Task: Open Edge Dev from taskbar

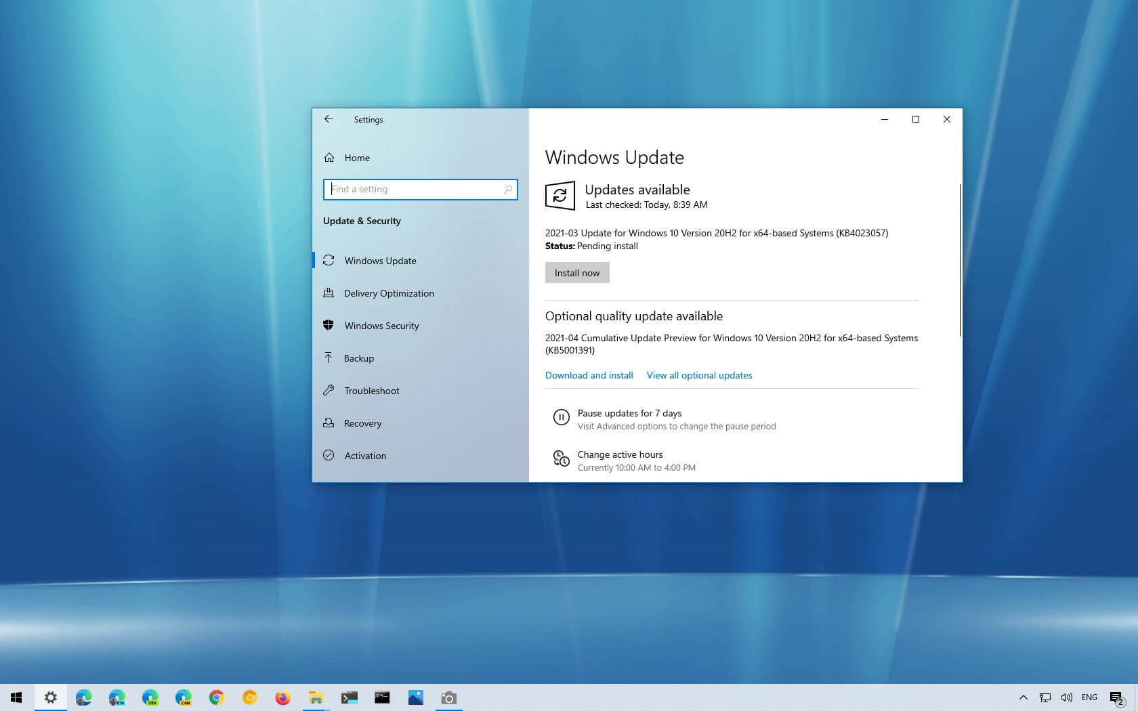Action: pos(150,697)
